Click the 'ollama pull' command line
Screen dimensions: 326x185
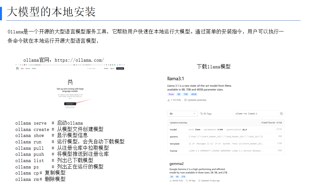62,148
